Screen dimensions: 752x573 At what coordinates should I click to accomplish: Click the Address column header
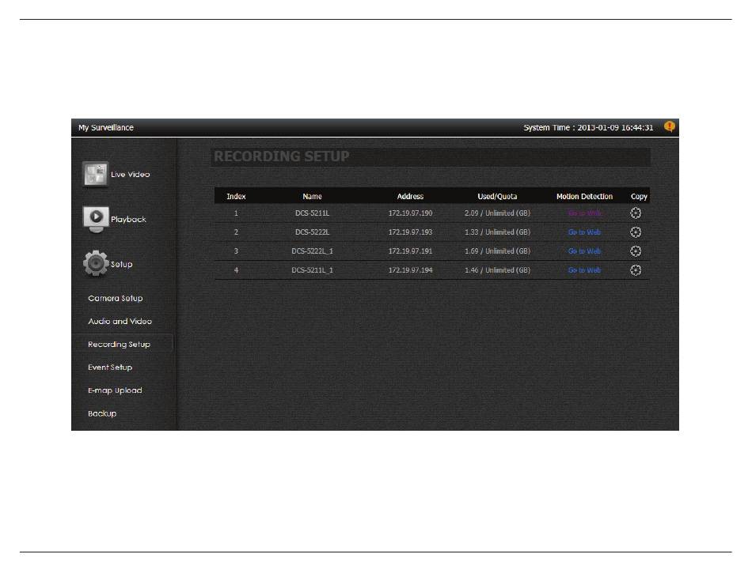coord(410,196)
